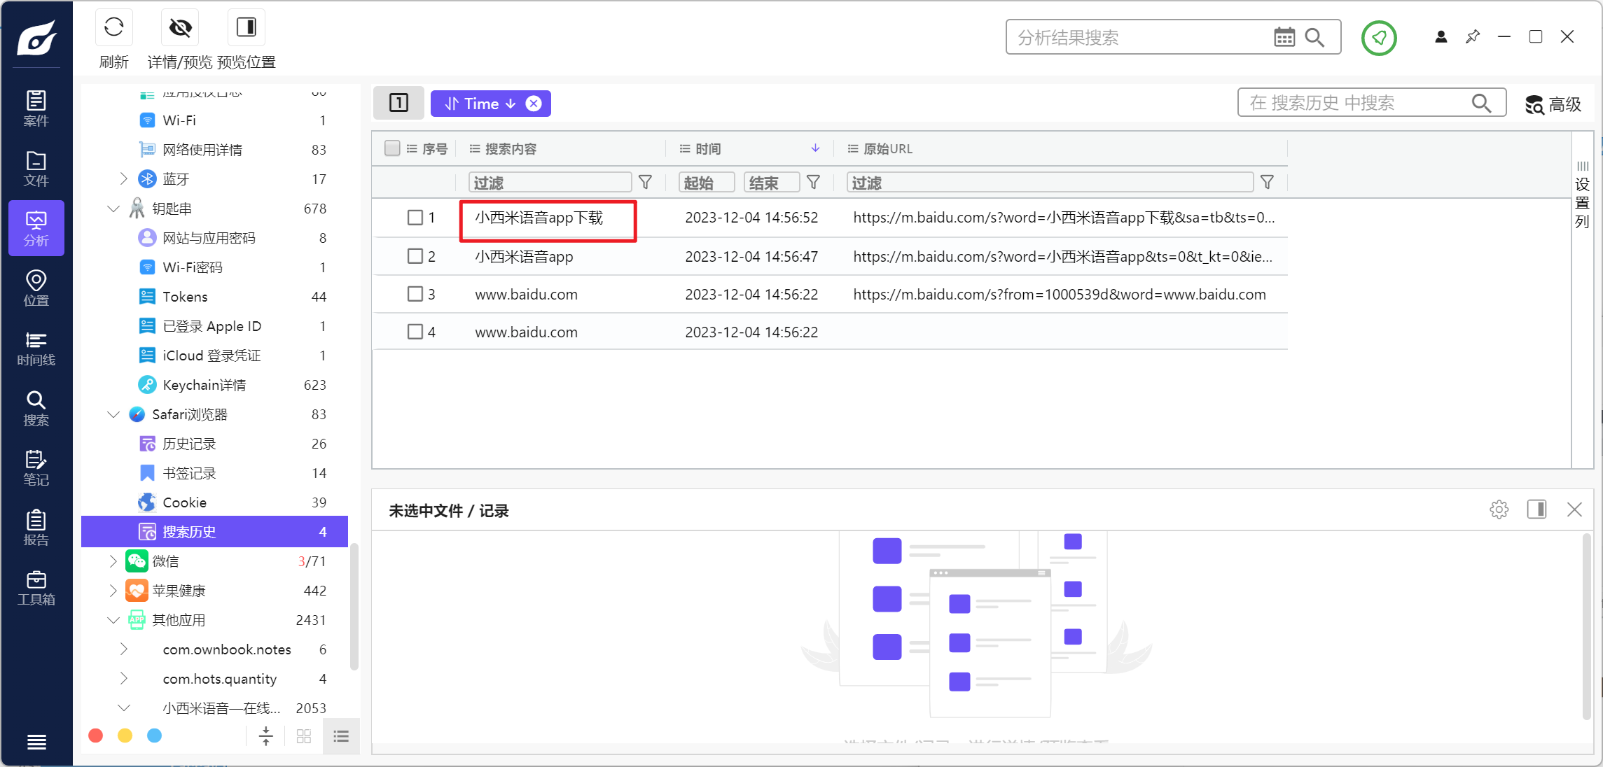Check row 2 小西米语音app checkbox
The width and height of the screenshot is (1603, 767).
415,256
